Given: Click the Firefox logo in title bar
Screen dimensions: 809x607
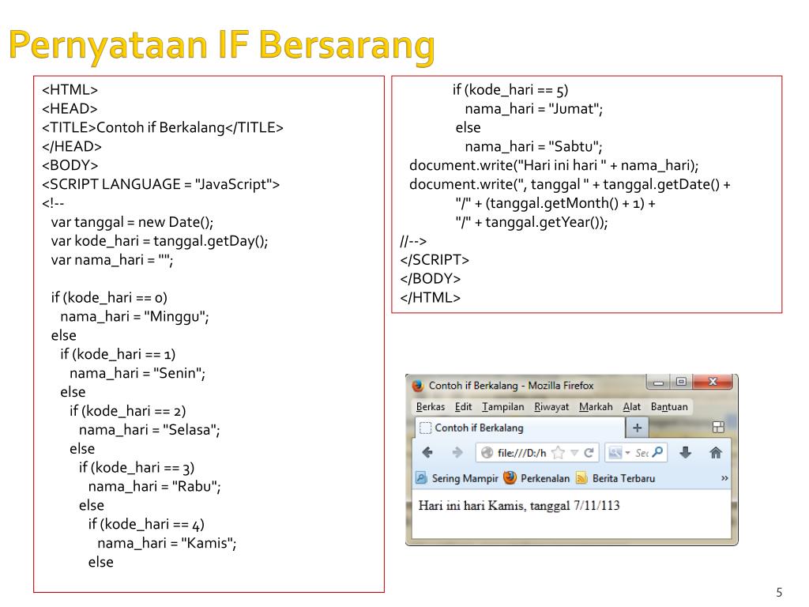Looking at the screenshot, I should (x=418, y=385).
